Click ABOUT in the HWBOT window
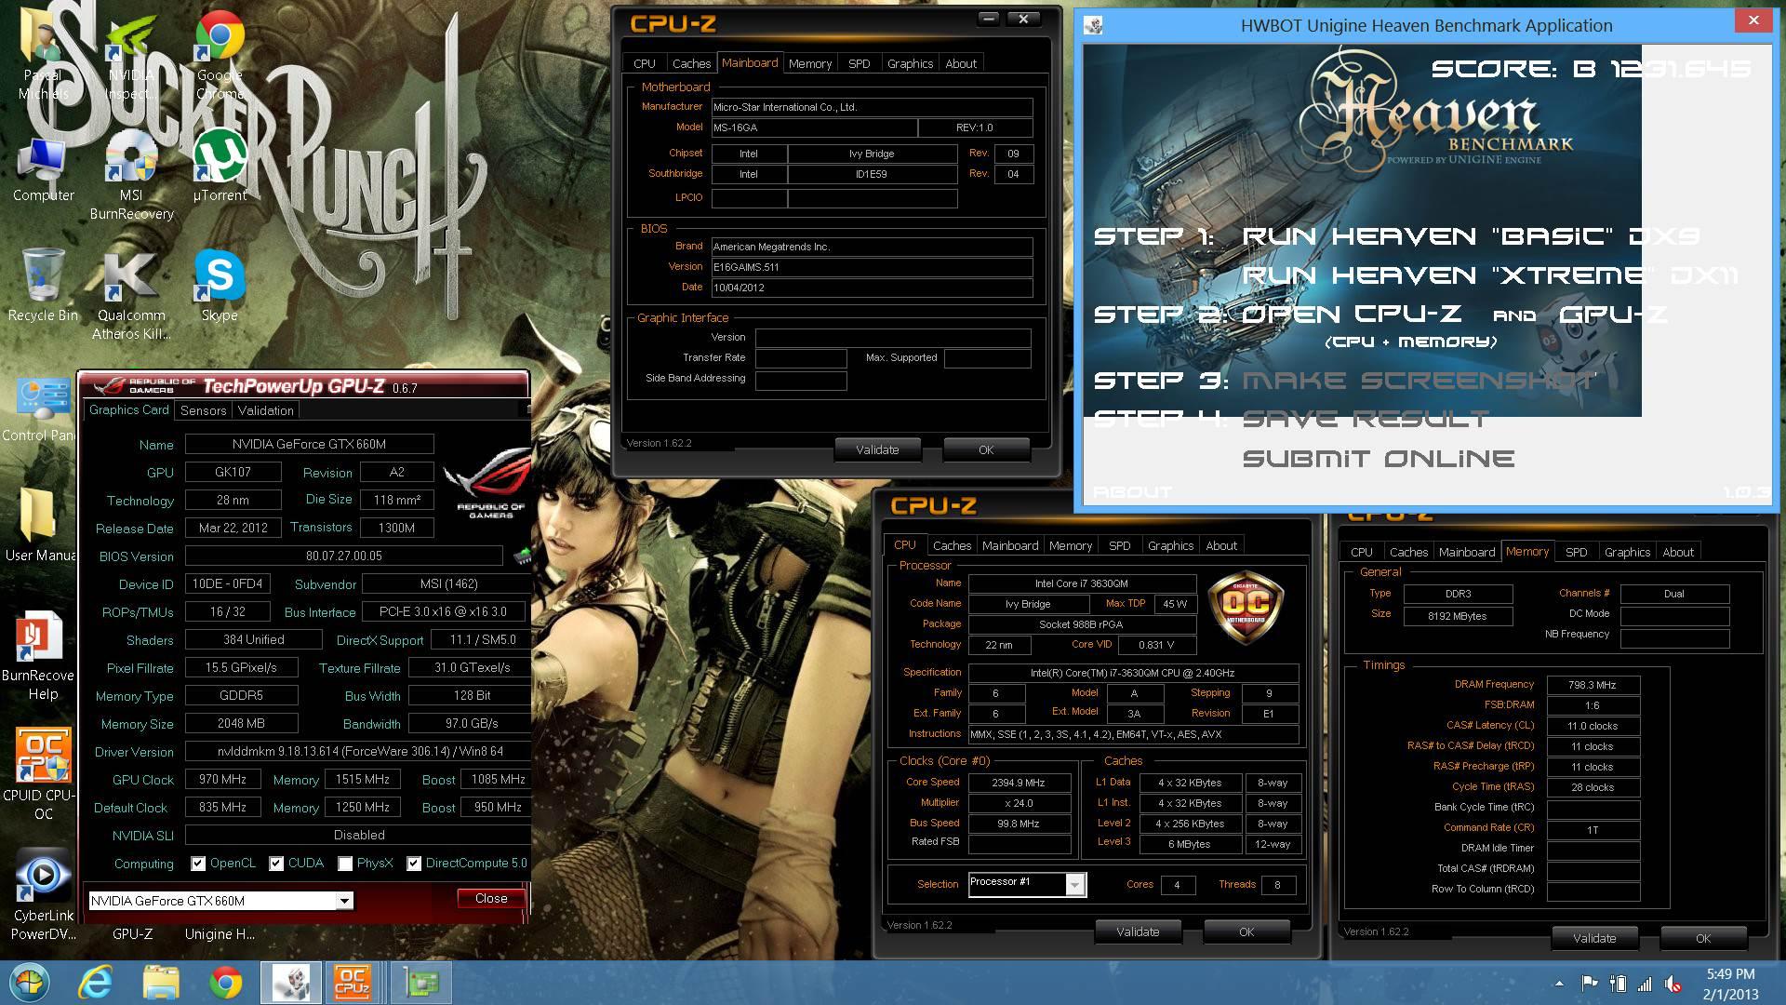1786x1005 pixels. click(x=1132, y=492)
